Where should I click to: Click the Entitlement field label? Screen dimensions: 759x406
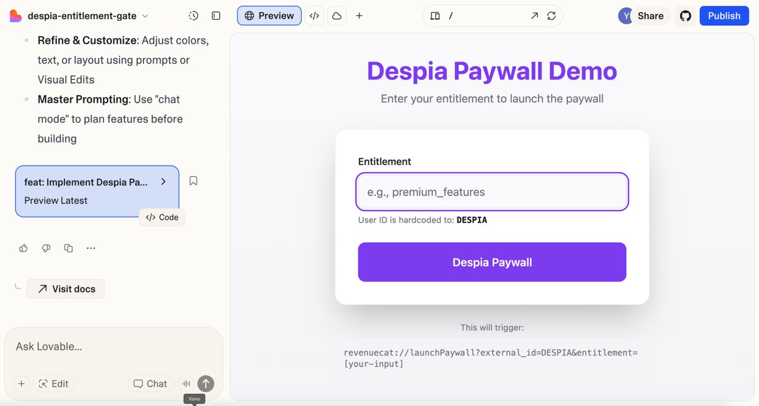(385, 161)
